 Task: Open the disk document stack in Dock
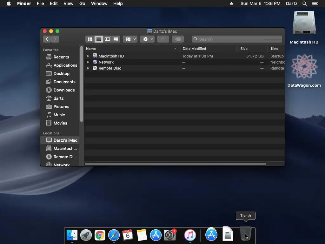[x=228, y=234]
